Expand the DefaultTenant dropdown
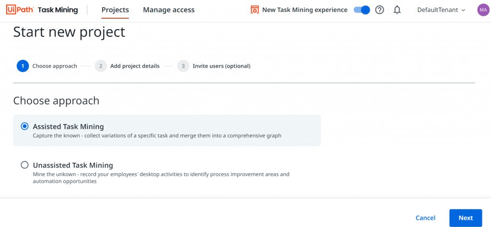The height and width of the screenshot is (227, 491). 442,10
